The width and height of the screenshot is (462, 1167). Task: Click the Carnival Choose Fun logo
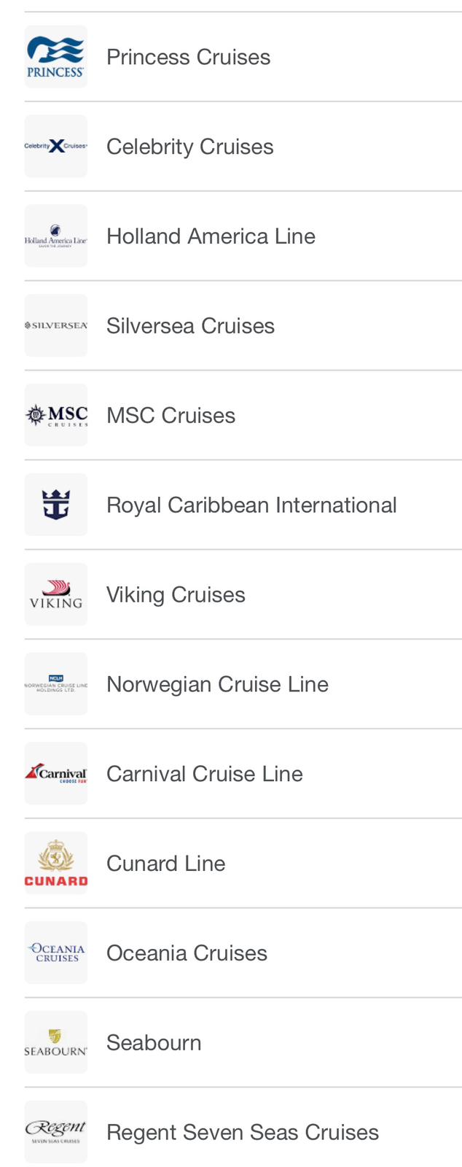click(x=56, y=774)
